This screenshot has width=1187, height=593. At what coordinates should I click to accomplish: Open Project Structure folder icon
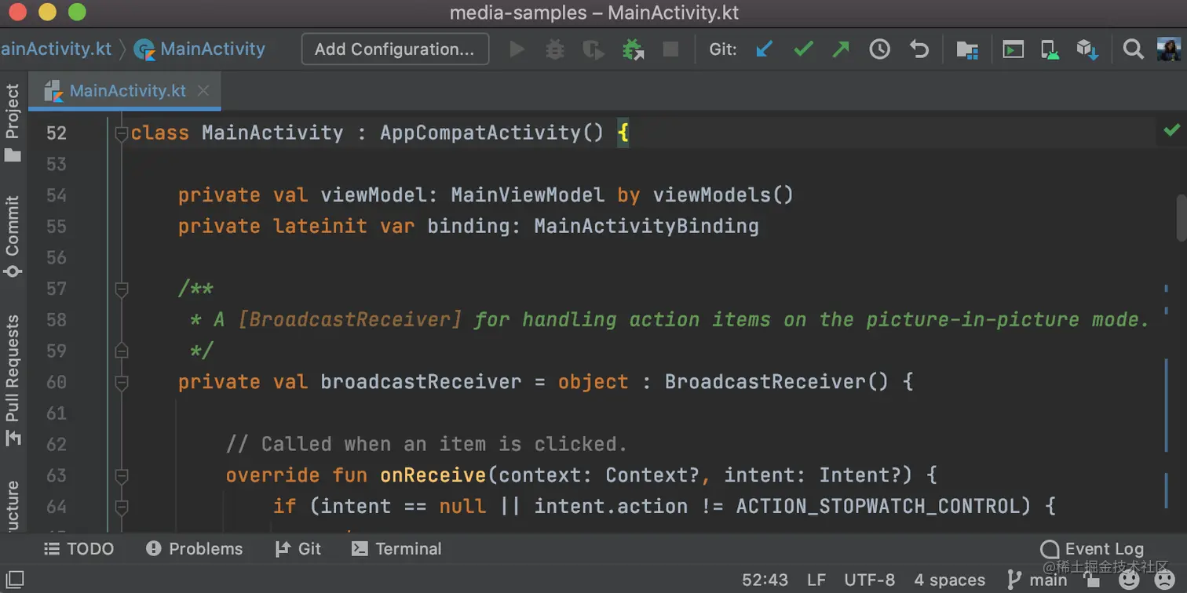967,50
